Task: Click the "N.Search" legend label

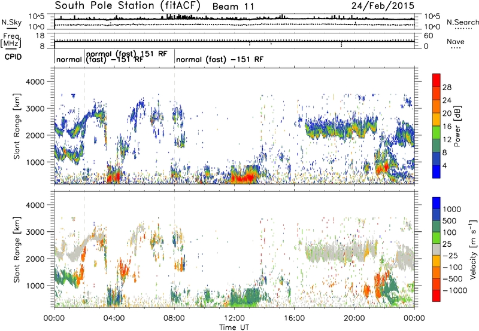Action: [x=462, y=22]
